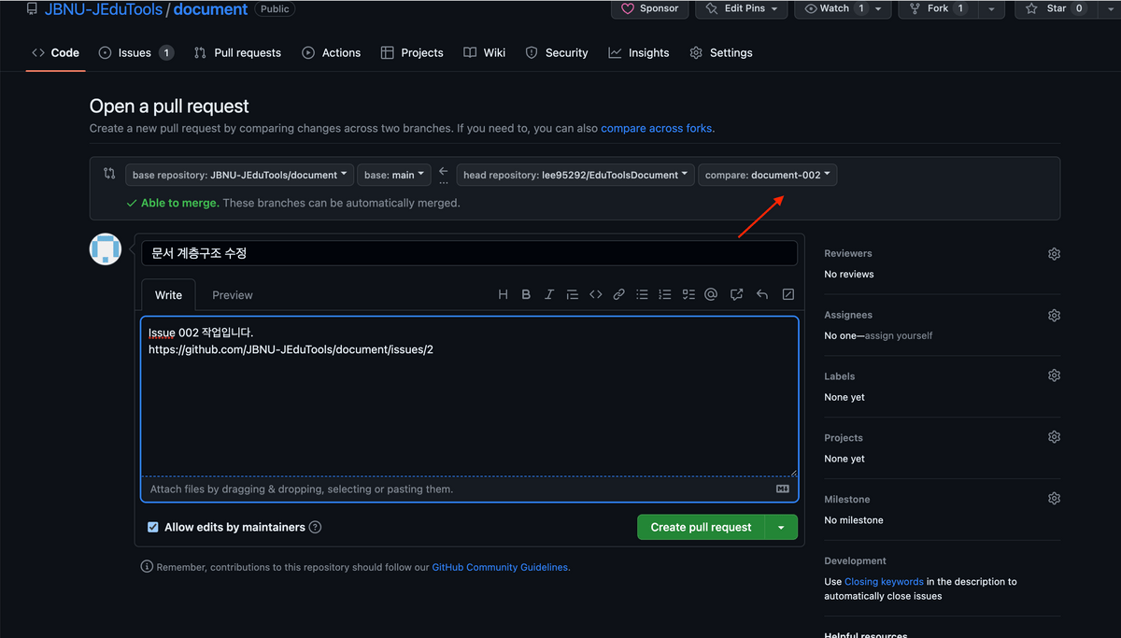
Task: Apply bold formatting in the comment toolbar
Action: (526, 294)
